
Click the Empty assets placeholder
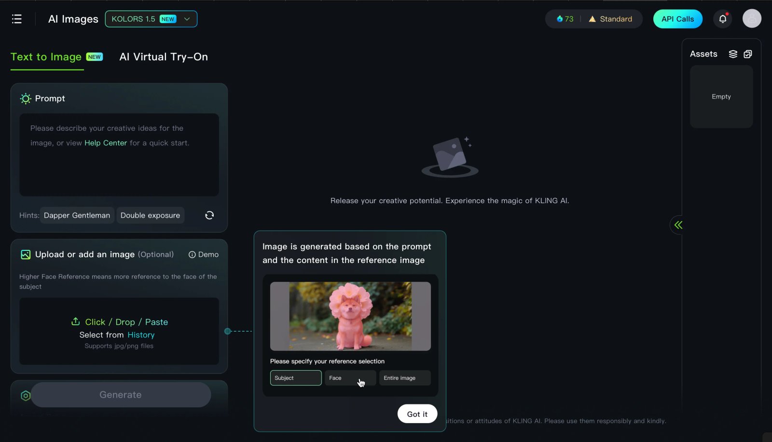point(721,97)
